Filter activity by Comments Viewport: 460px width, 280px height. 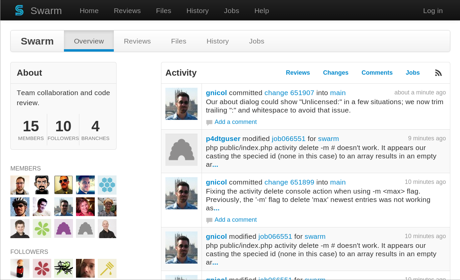[377, 73]
